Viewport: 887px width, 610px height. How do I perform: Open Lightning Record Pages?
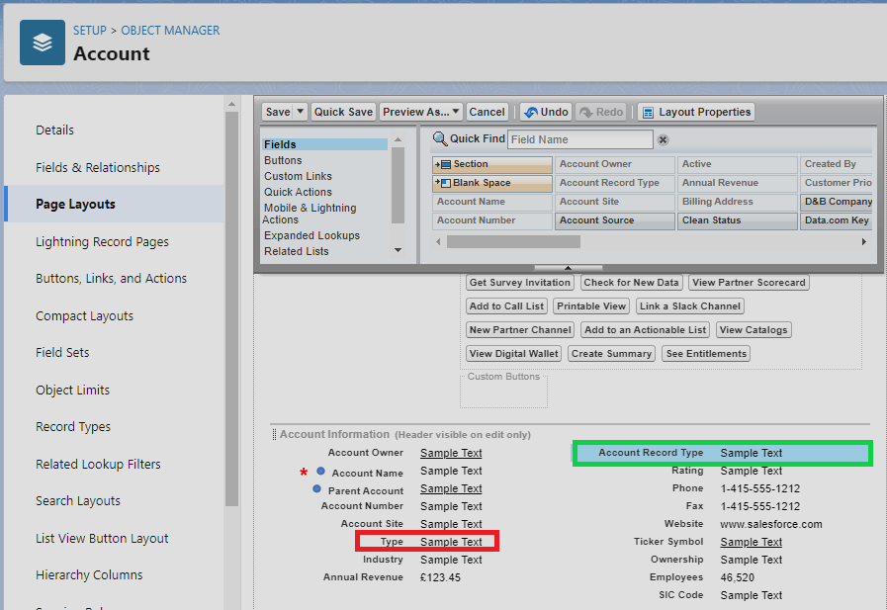coord(103,242)
